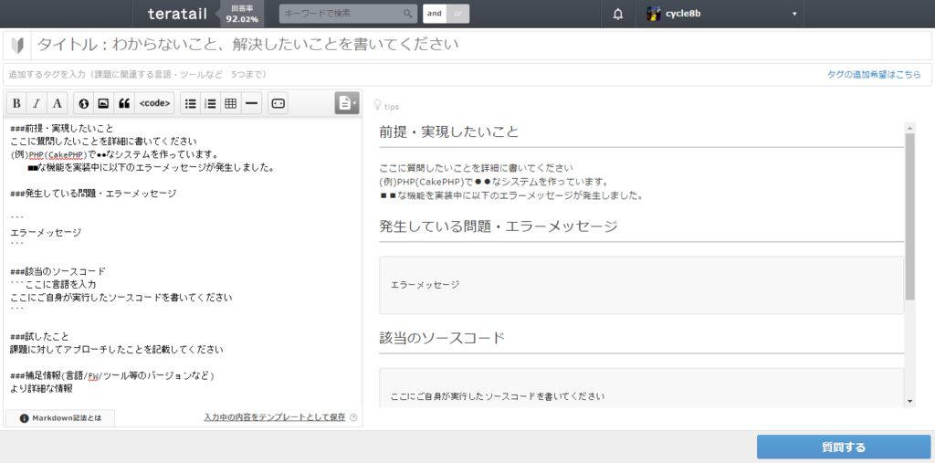Screen dimensions: 935x463
Task: Insert a blockquote
Action: pos(124,103)
